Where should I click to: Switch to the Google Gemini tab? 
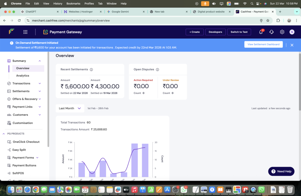125,12
